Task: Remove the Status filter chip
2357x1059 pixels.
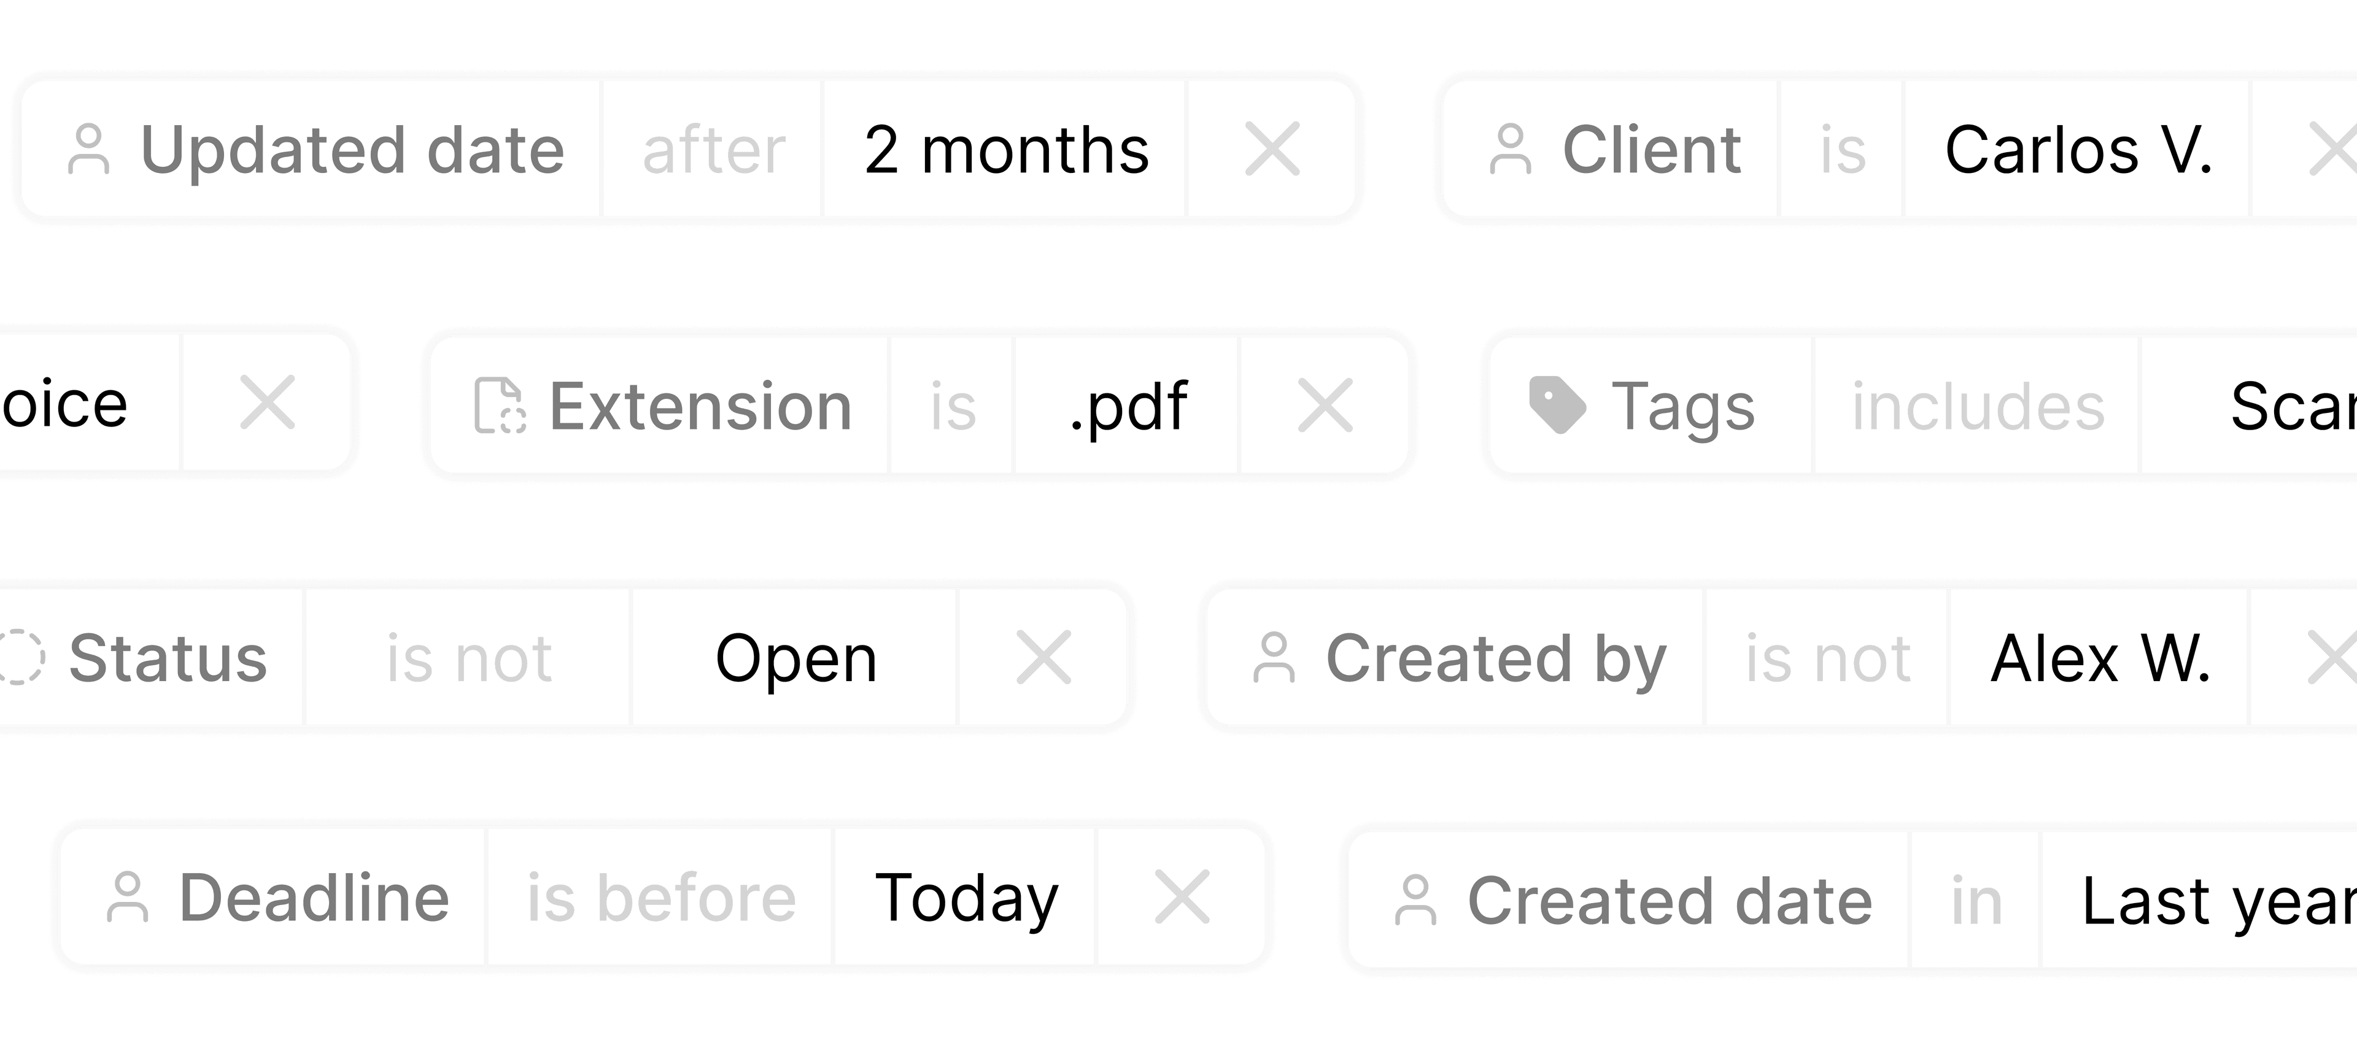Action: point(1043,658)
